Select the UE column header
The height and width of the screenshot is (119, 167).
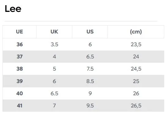(x=20, y=32)
